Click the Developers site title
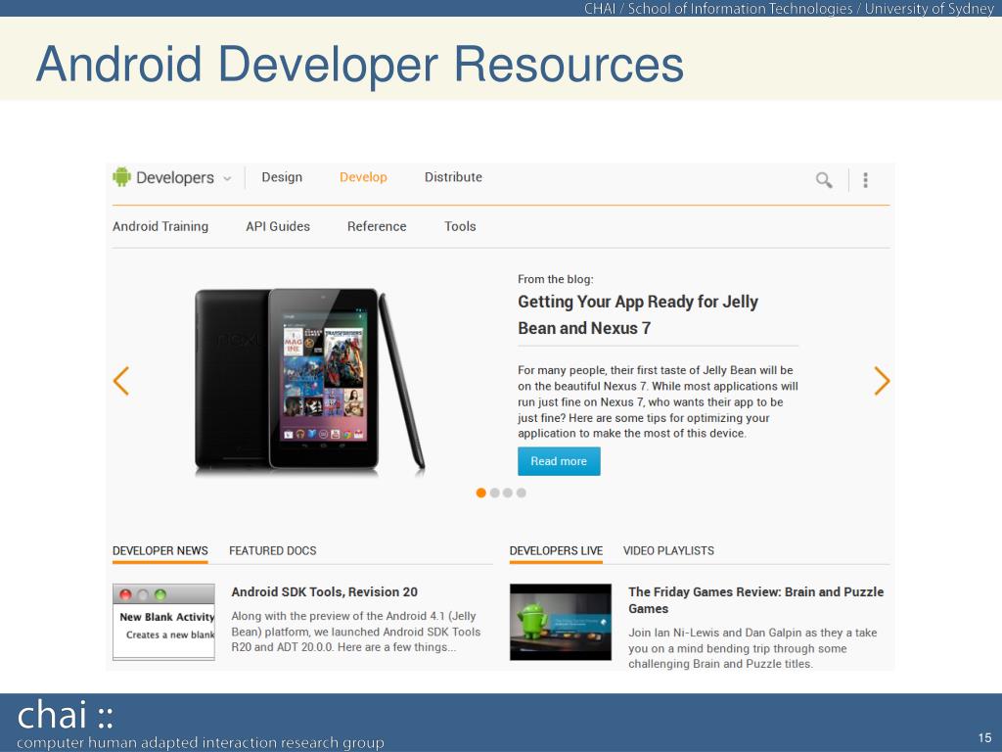 pyautogui.click(x=175, y=178)
